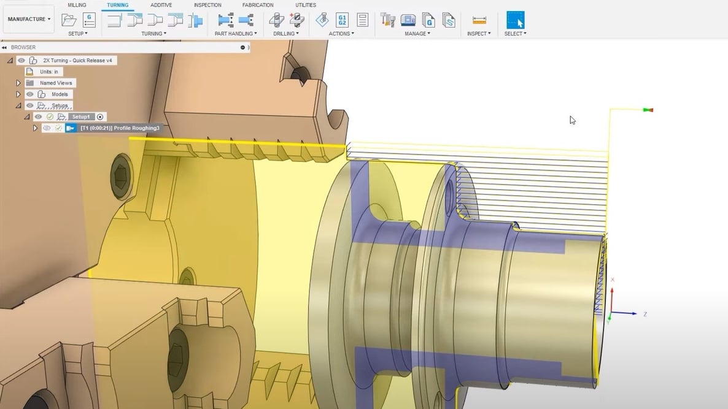This screenshot has width=728, height=409.
Task: Open the Manufacture workspace switcher
Action: click(x=28, y=18)
